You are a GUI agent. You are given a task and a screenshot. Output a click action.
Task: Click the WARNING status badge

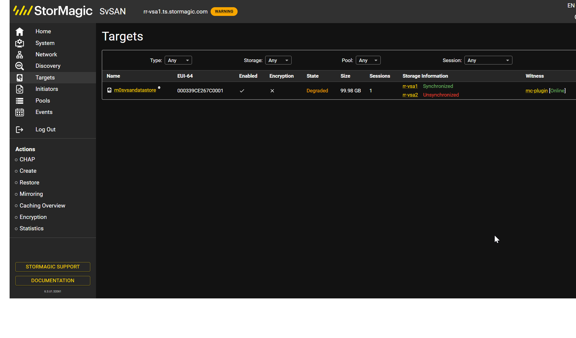pos(224,11)
